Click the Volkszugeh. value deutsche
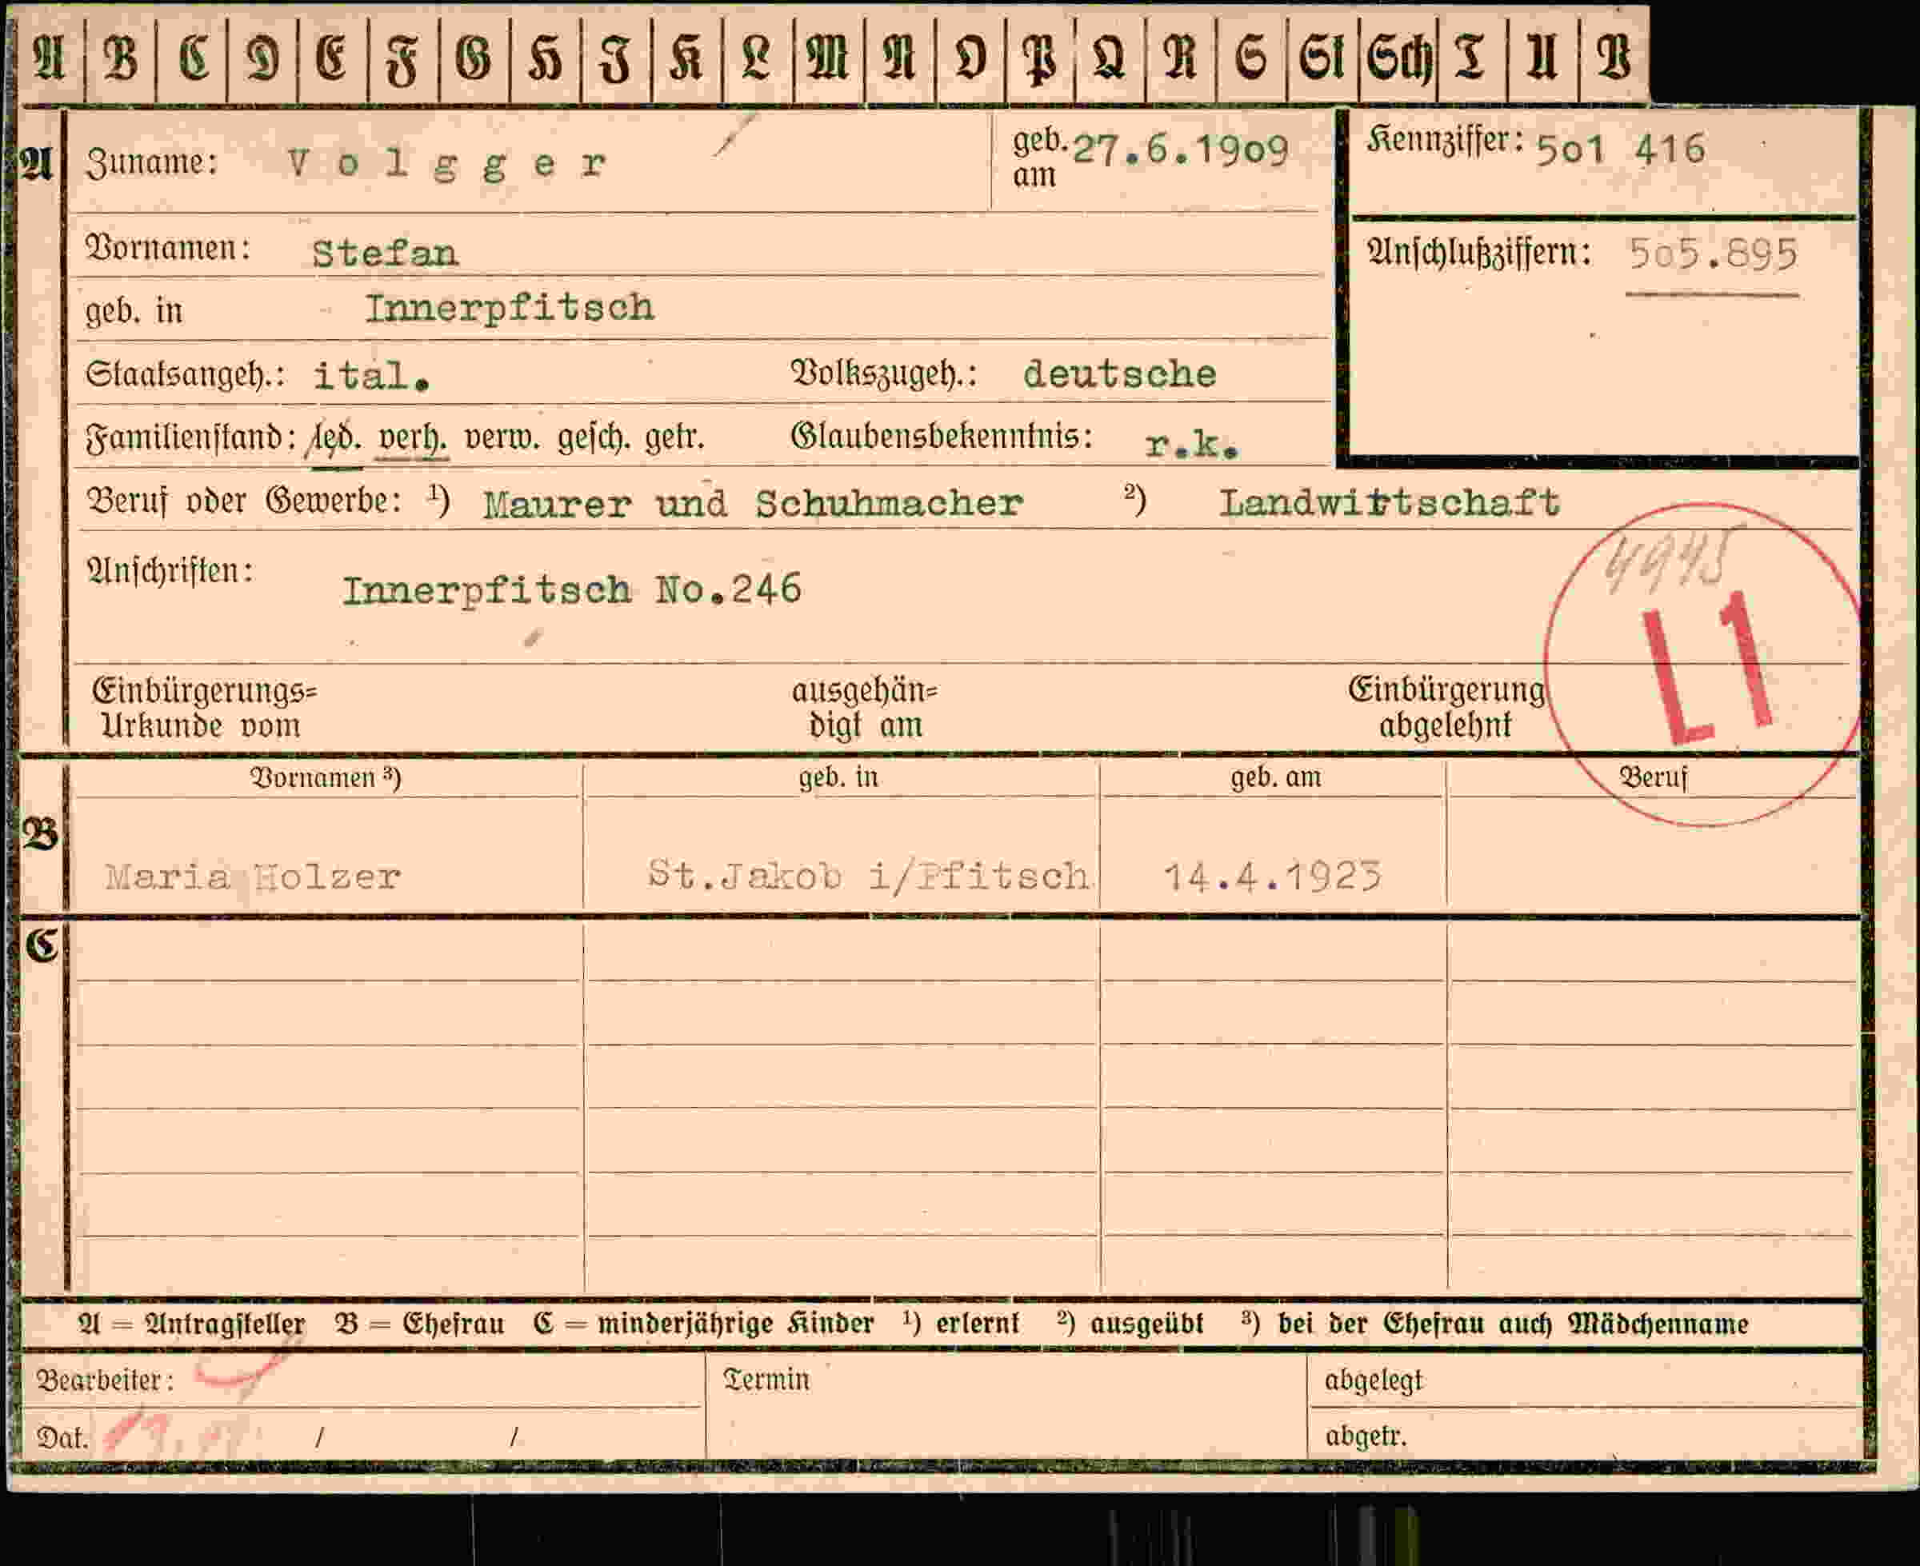Viewport: 1920px width, 1566px height. (x=1120, y=374)
